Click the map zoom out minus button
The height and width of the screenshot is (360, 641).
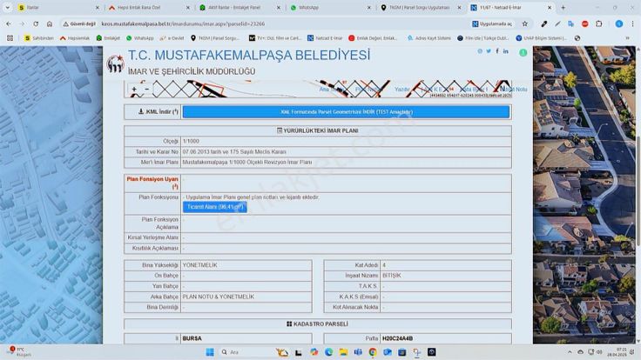(x=146, y=89)
